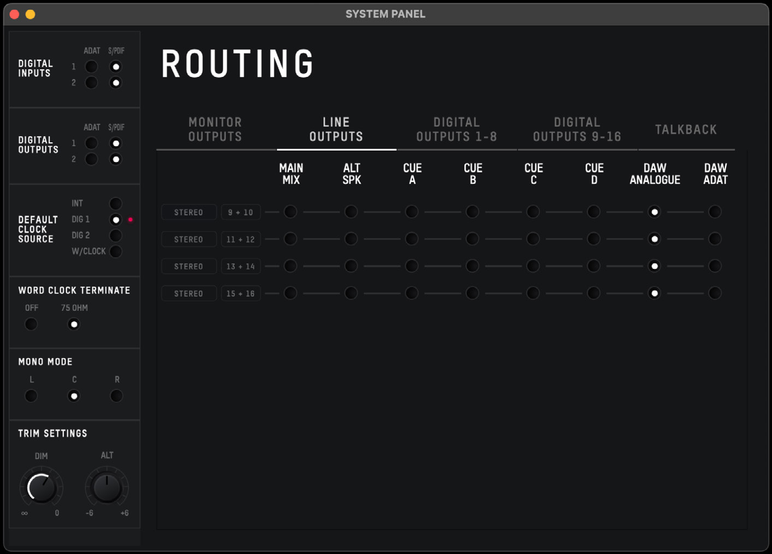Route outputs 9 + 10 to Main Mix
772x554 pixels.
290,212
